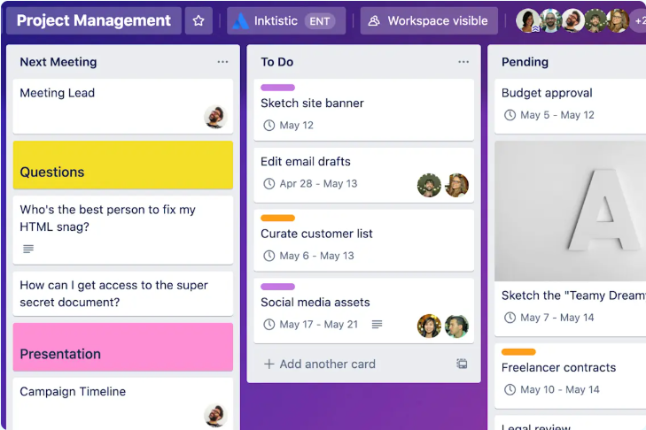Open the Next Meeting list menu (three dots)

(x=222, y=62)
